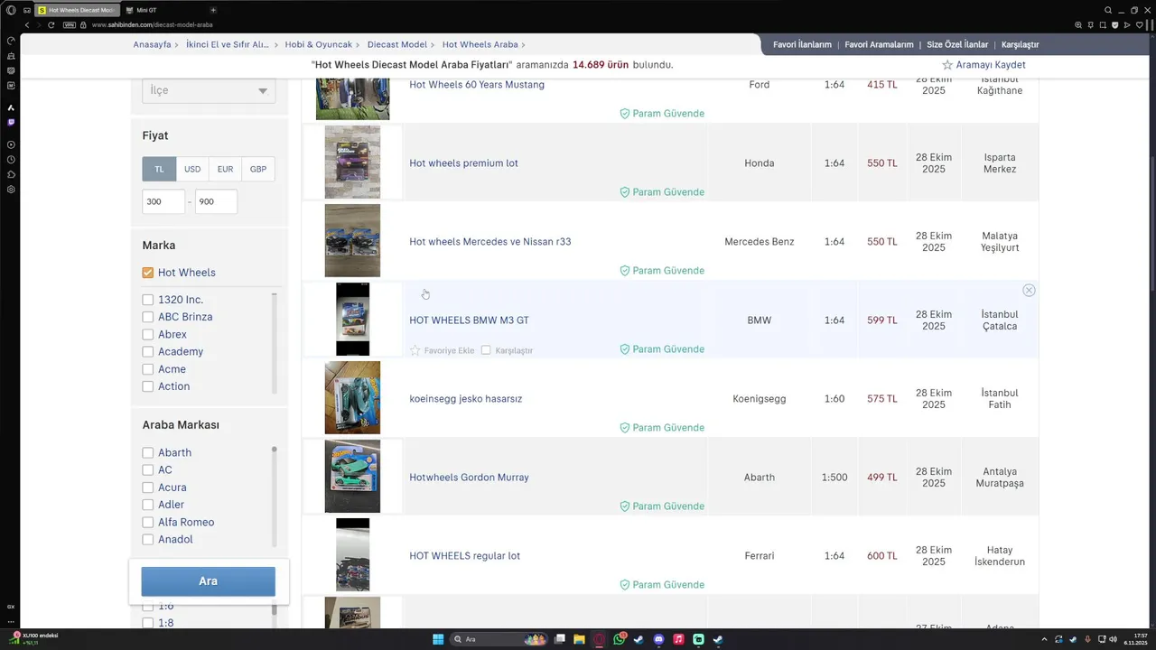Screen dimensions: 1156x650
Task: Open a new browser tab
Action: point(213,10)
